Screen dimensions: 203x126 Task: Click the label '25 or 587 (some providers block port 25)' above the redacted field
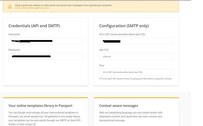pyautogui.click(x=122, y=34)
